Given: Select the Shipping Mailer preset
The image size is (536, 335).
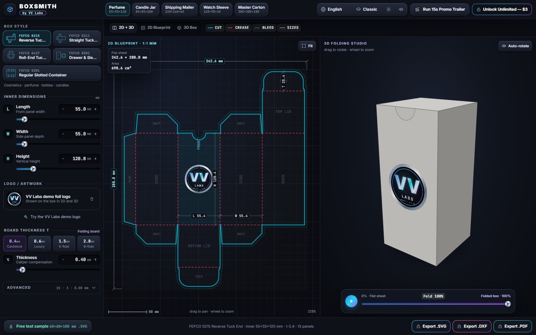Looking at the screenshot, I should pos(180,9).
